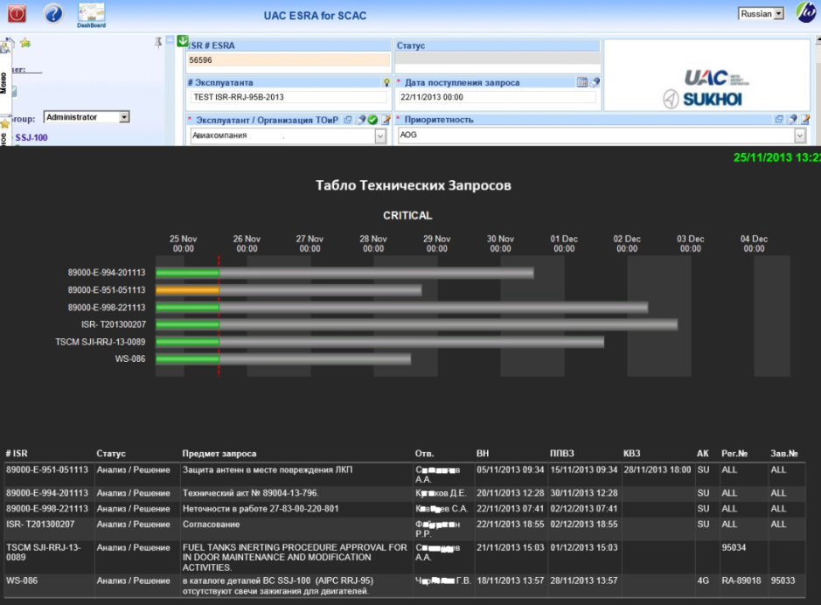Open the Russian language dropdown
This screenshot has height=605, width=821.
pos(761,14)
